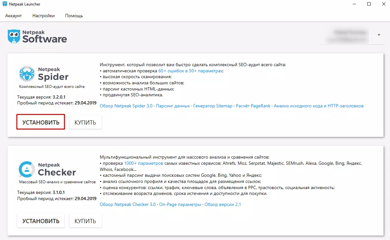This screenshot has height=240, width=390.
Task: Click Купить for Netpeak Spider
Action: [x=85, y=122]
